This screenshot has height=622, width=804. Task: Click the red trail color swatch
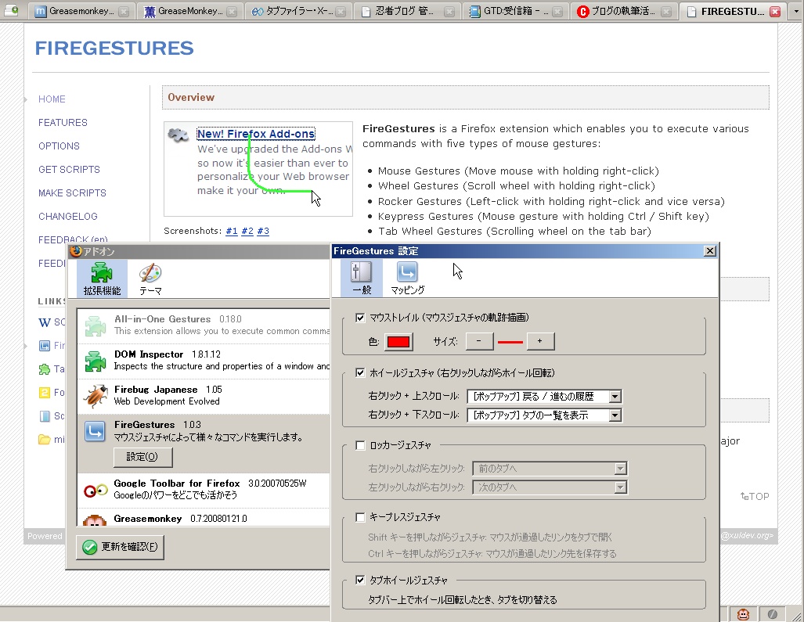398,342
